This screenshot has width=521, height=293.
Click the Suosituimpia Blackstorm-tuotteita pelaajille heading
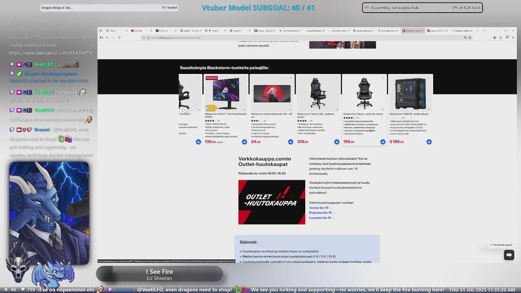tap(224, 68)
